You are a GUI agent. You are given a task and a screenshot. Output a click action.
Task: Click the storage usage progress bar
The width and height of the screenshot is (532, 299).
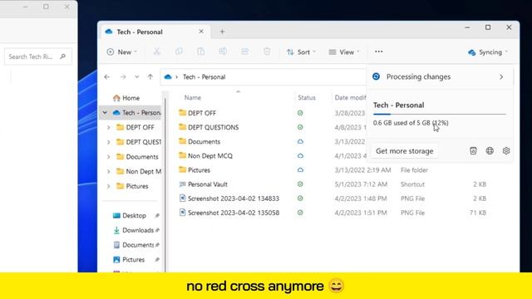(440, 115)
